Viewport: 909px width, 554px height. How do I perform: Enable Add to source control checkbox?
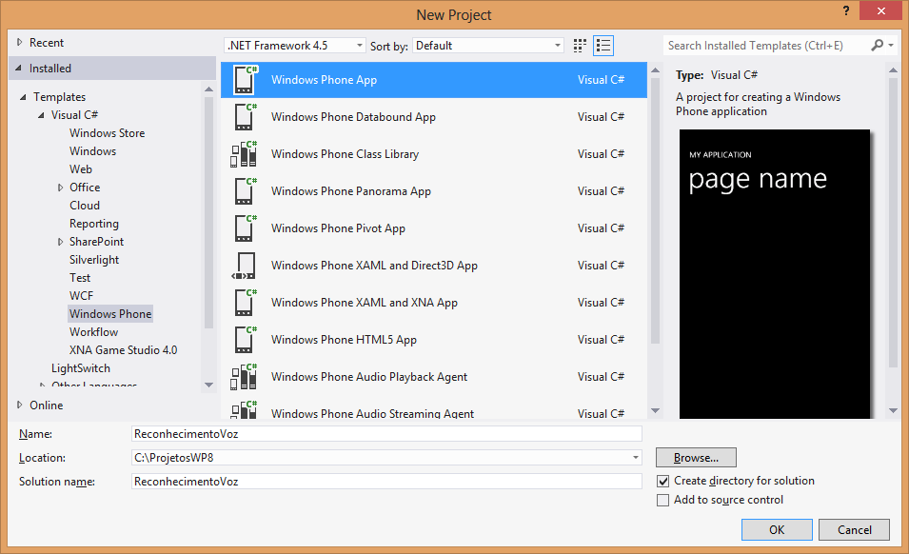662,500
